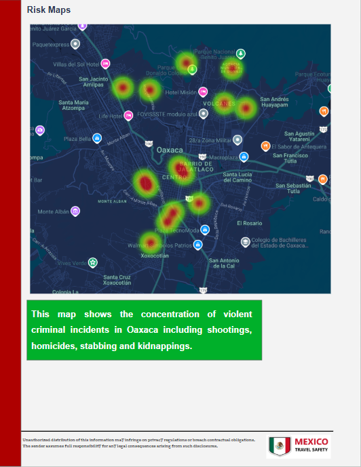Viewport: 361px width, 467px height.
Task: Click the FOVISSSTE modulo azul marker
Action: (x=204, y=113)
